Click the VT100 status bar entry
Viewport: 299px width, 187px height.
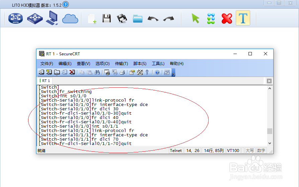[233, 151]
